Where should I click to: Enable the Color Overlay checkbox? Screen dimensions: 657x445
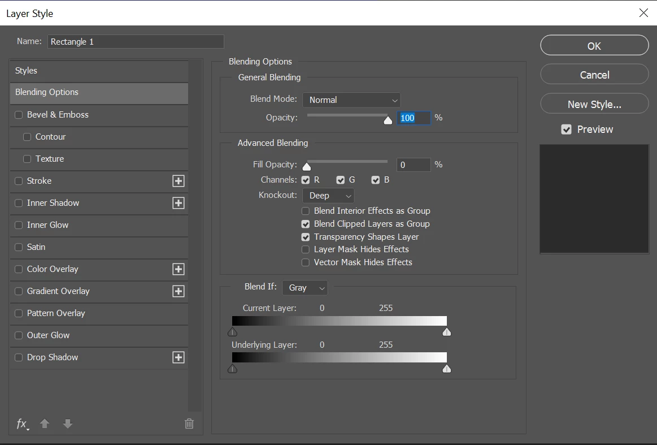click(19, 269)
